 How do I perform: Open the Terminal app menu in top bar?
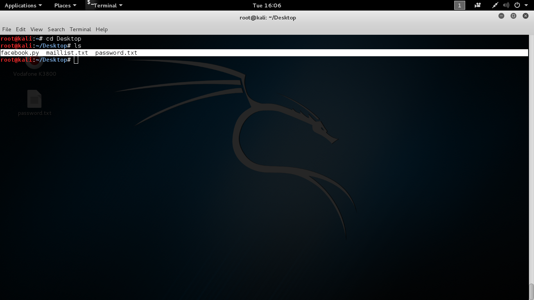[105, 5]
